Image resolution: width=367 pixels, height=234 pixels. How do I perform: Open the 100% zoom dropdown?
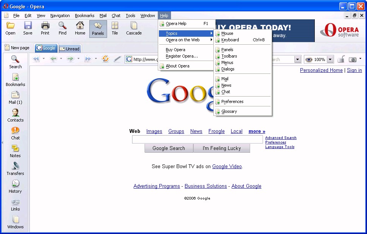click(x=330, y=59)
